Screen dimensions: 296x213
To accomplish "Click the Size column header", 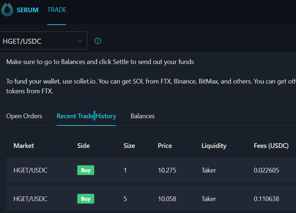I will 129,145.
